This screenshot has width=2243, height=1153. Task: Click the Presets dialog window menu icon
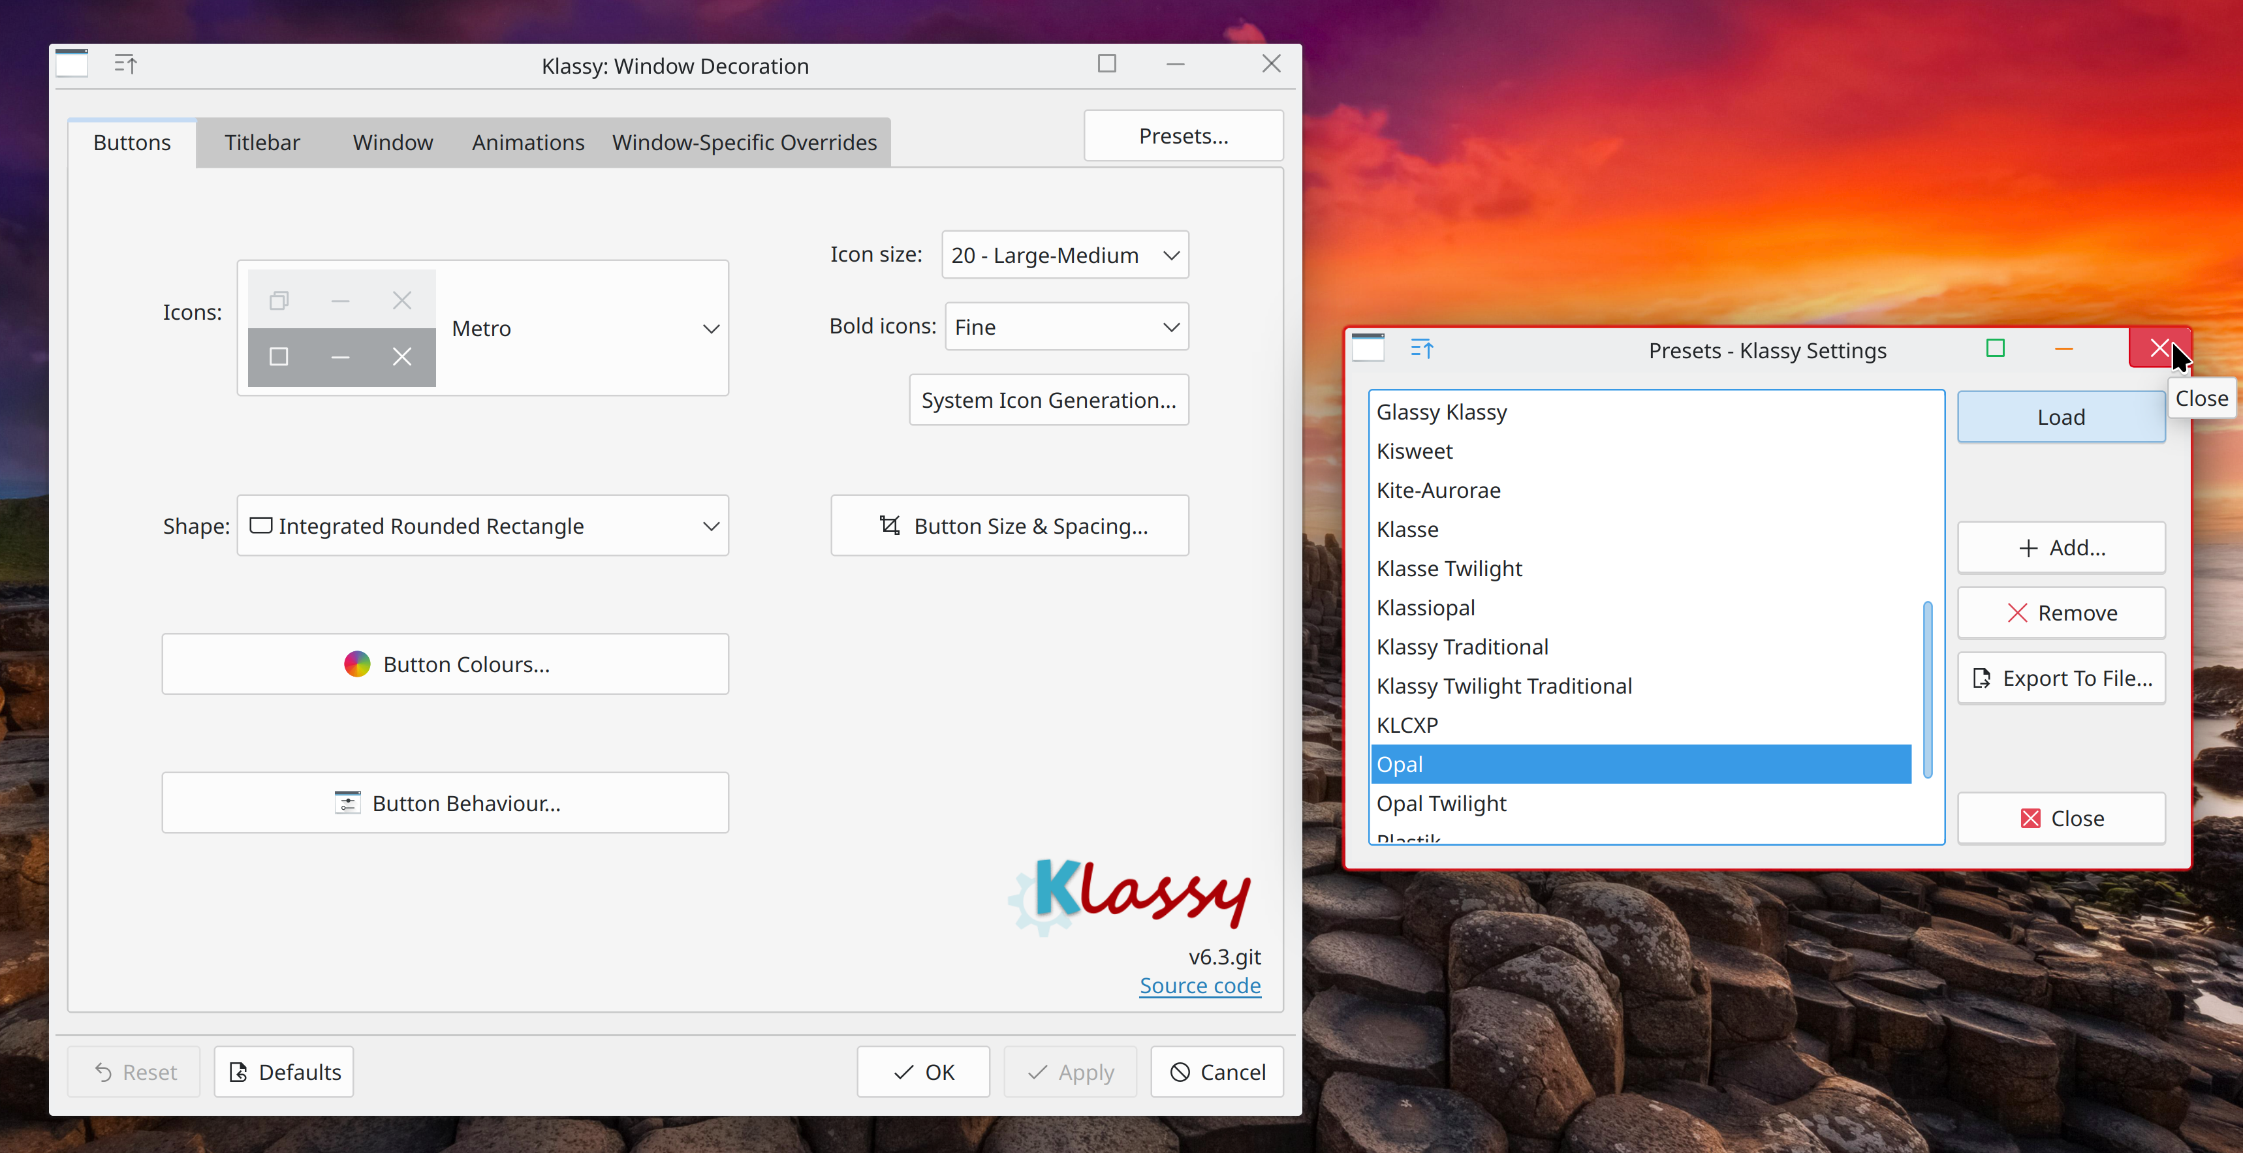[1368, 348]
